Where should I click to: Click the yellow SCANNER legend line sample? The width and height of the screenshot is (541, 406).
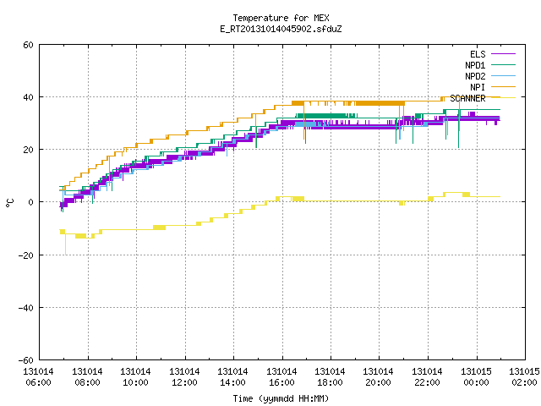[503, 98]
